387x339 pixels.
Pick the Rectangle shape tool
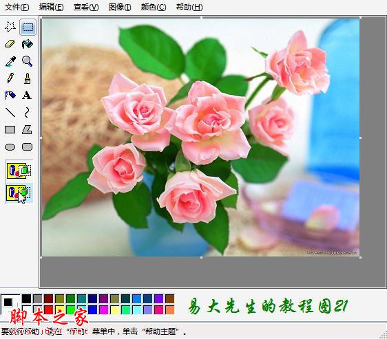tap(10, 129)
